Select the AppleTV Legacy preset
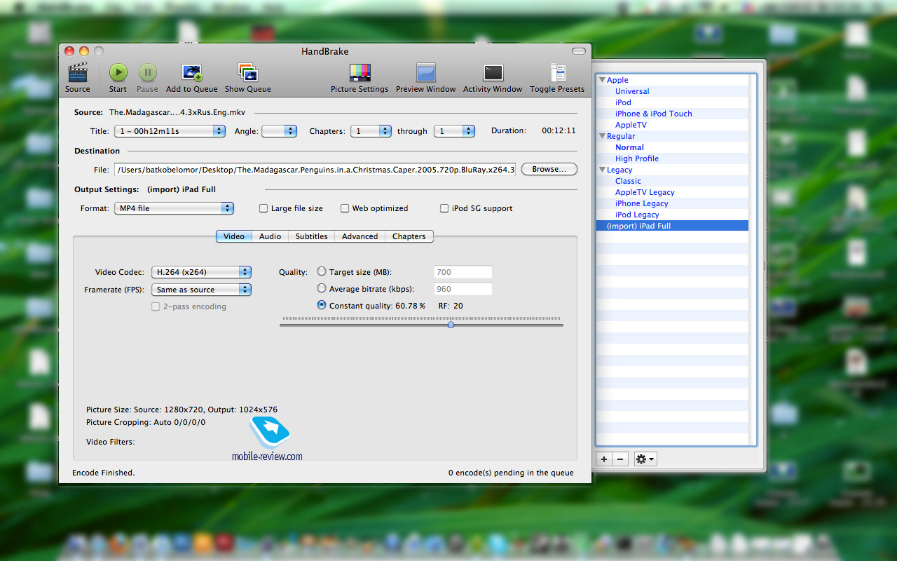The height and width of the screenshot is (561, 897). 645,192
